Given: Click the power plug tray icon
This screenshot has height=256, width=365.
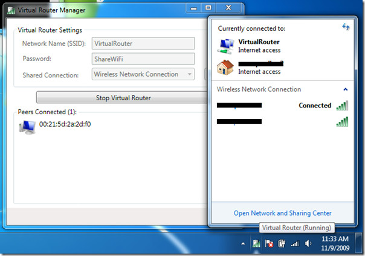Looking at the screenshot, I should pyautogui.click(x=282, y=244).
